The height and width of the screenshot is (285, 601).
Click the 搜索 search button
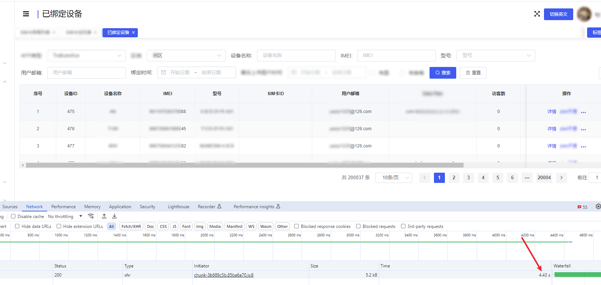coord(442,73)
